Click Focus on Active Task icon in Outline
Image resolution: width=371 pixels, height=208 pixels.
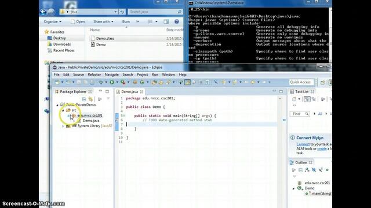click(294, 170)
